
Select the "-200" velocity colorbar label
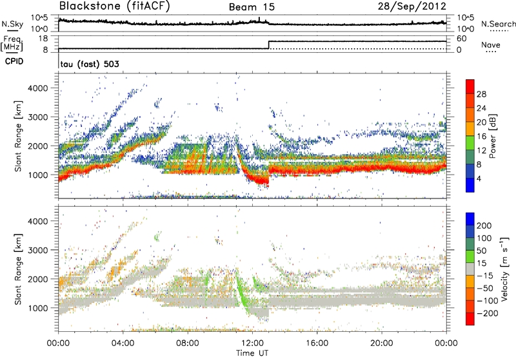[487, 313]
